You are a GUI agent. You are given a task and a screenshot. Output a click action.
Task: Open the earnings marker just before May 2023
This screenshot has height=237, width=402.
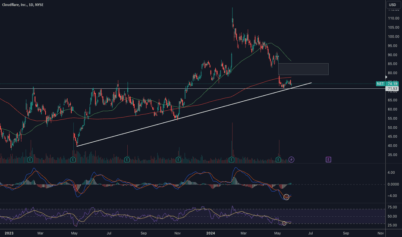pos(73,159)
